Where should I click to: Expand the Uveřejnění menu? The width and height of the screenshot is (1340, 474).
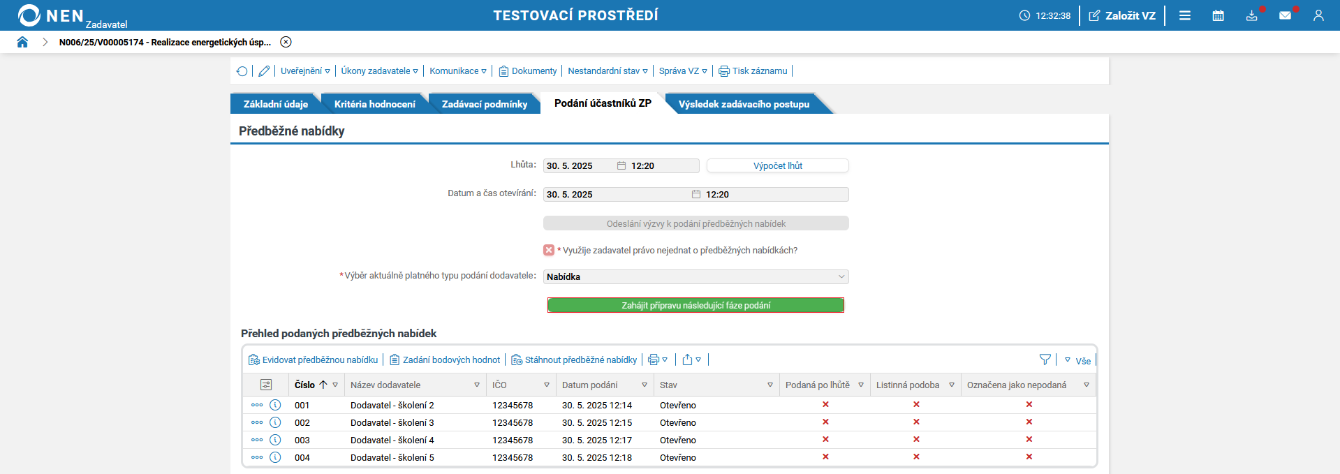305,71
